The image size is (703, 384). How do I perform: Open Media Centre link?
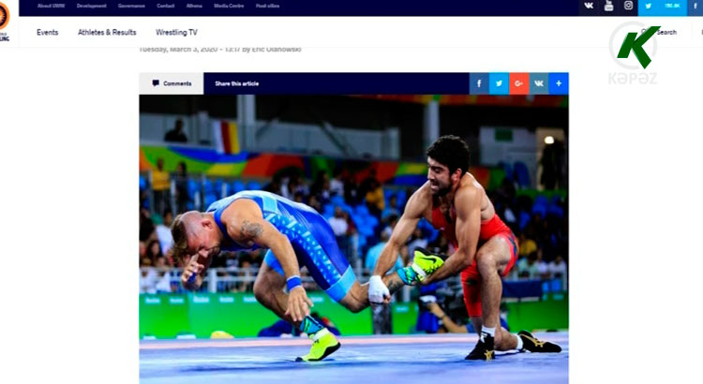(229, 6)
